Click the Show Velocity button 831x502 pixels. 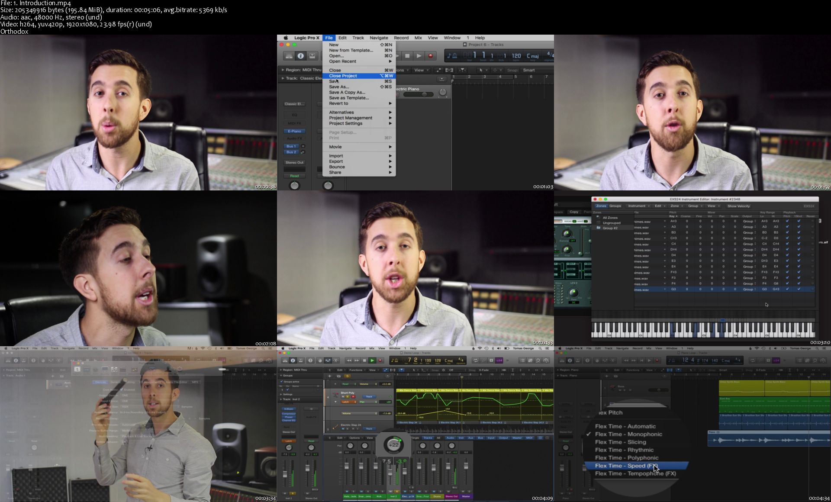point(738,206)
